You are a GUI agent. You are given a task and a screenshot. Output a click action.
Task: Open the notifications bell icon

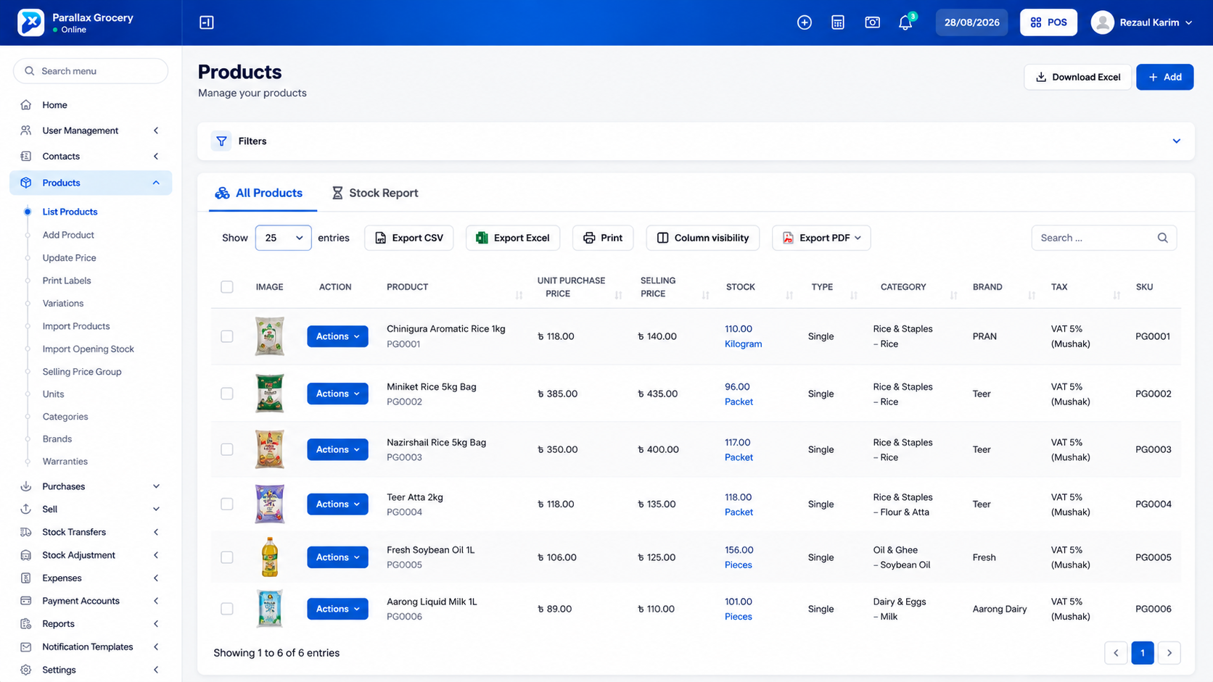click(905, 22)
